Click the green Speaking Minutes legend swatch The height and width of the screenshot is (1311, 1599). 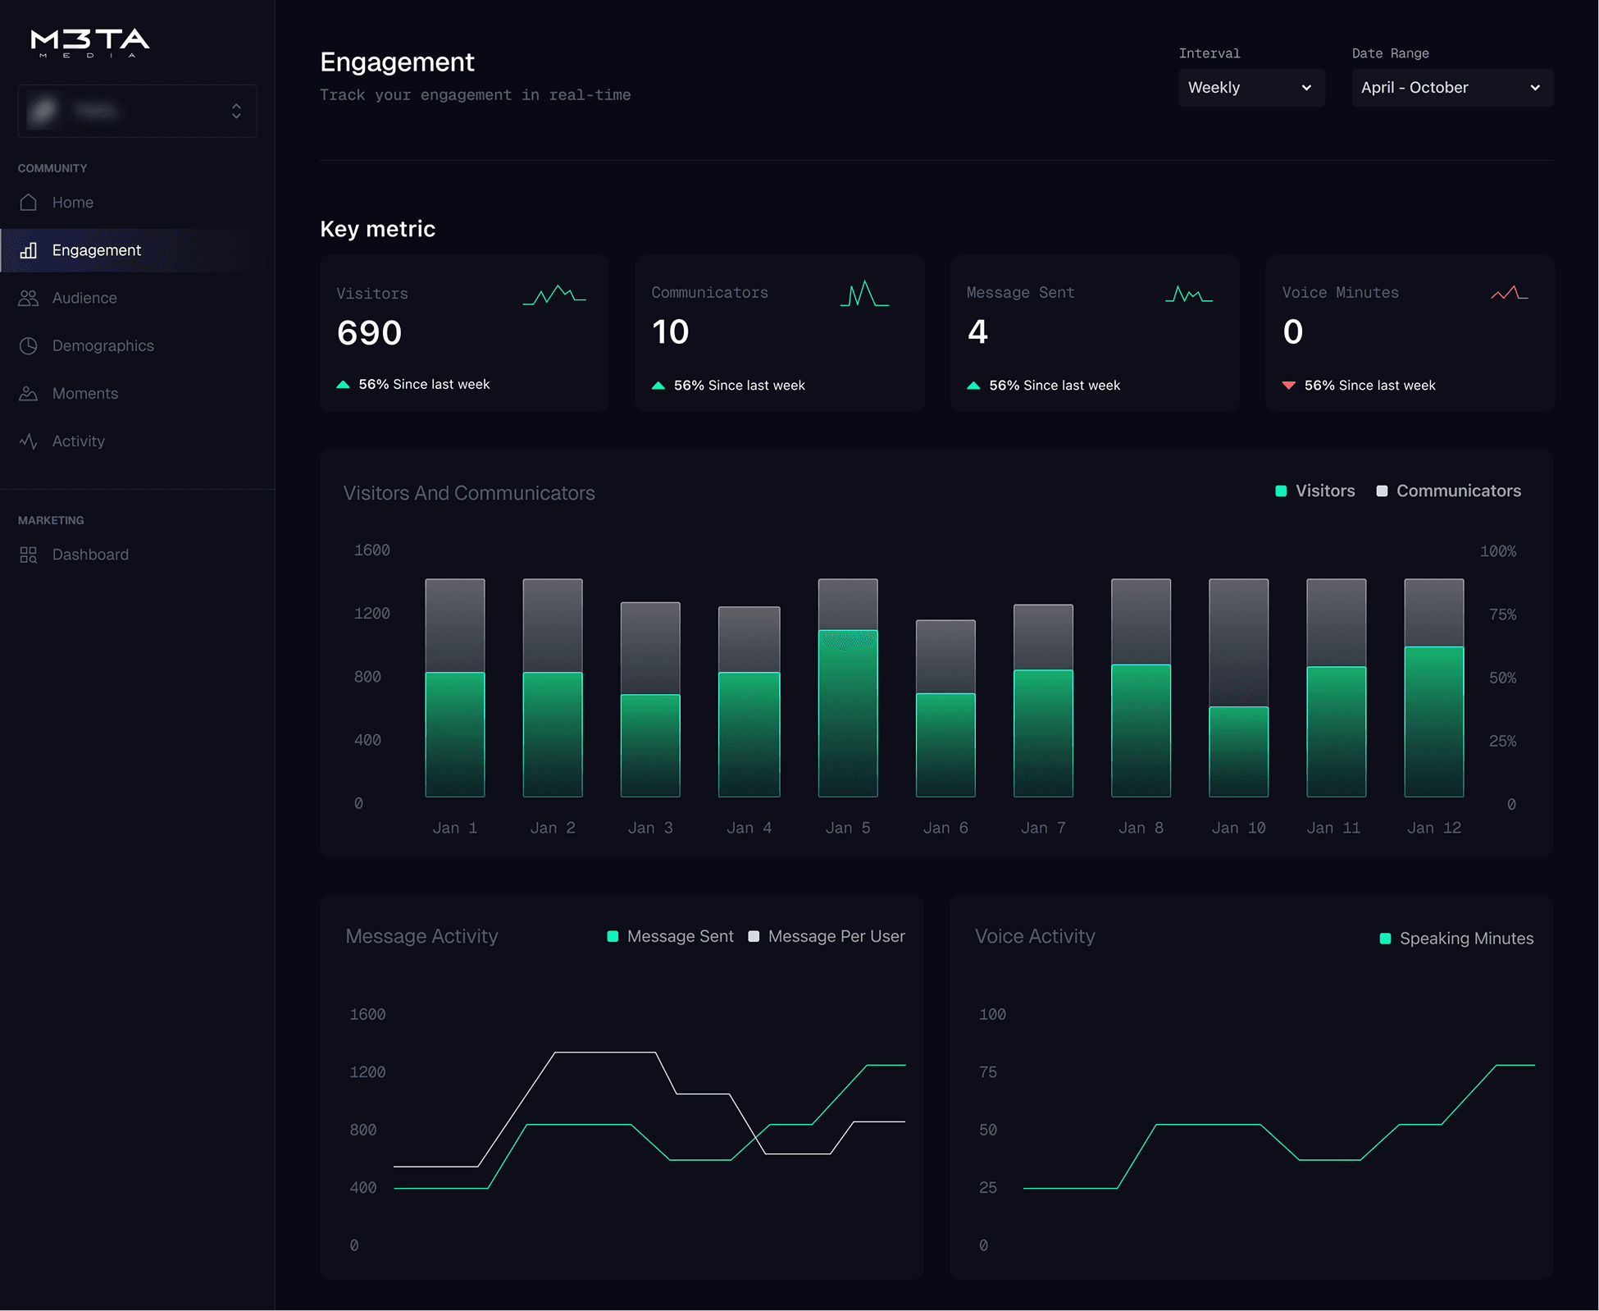point(1385,939)
